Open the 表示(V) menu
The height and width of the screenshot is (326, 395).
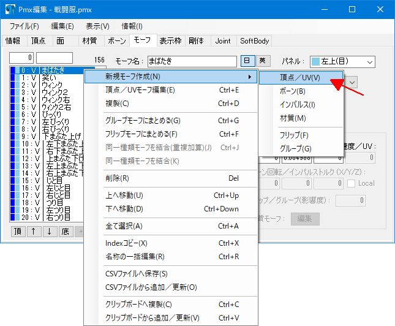pyautogui.click(x=97, y=26)
